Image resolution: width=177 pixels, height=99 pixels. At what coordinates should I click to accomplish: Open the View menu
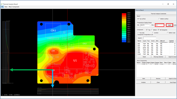(x=6, y=7)
